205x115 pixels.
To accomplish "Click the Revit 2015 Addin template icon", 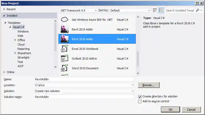I will [65, 29].
